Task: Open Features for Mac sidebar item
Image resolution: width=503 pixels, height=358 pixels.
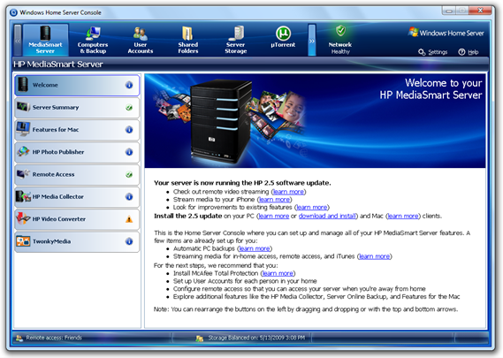Action: [x=77, y=130]
